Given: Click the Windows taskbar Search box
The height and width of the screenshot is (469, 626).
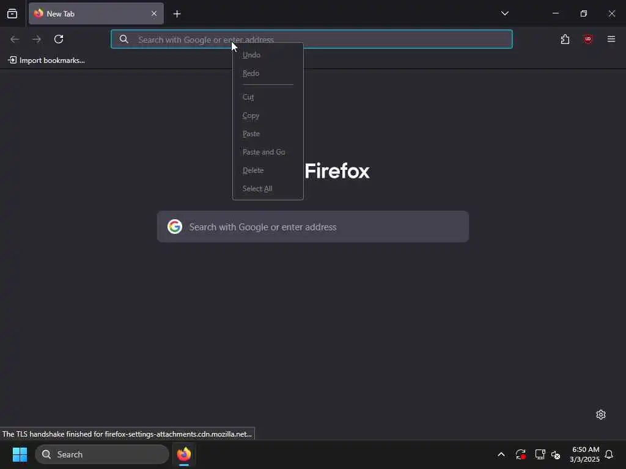Looking at the screenshot, I should coord(102,454).
